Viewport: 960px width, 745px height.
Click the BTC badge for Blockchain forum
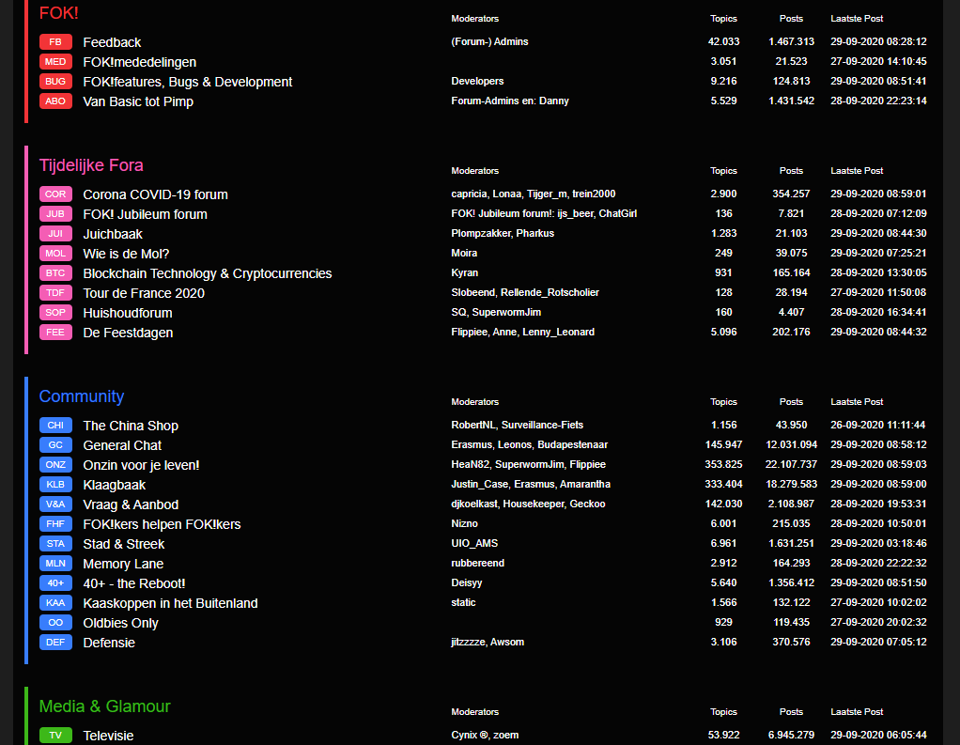55,273
